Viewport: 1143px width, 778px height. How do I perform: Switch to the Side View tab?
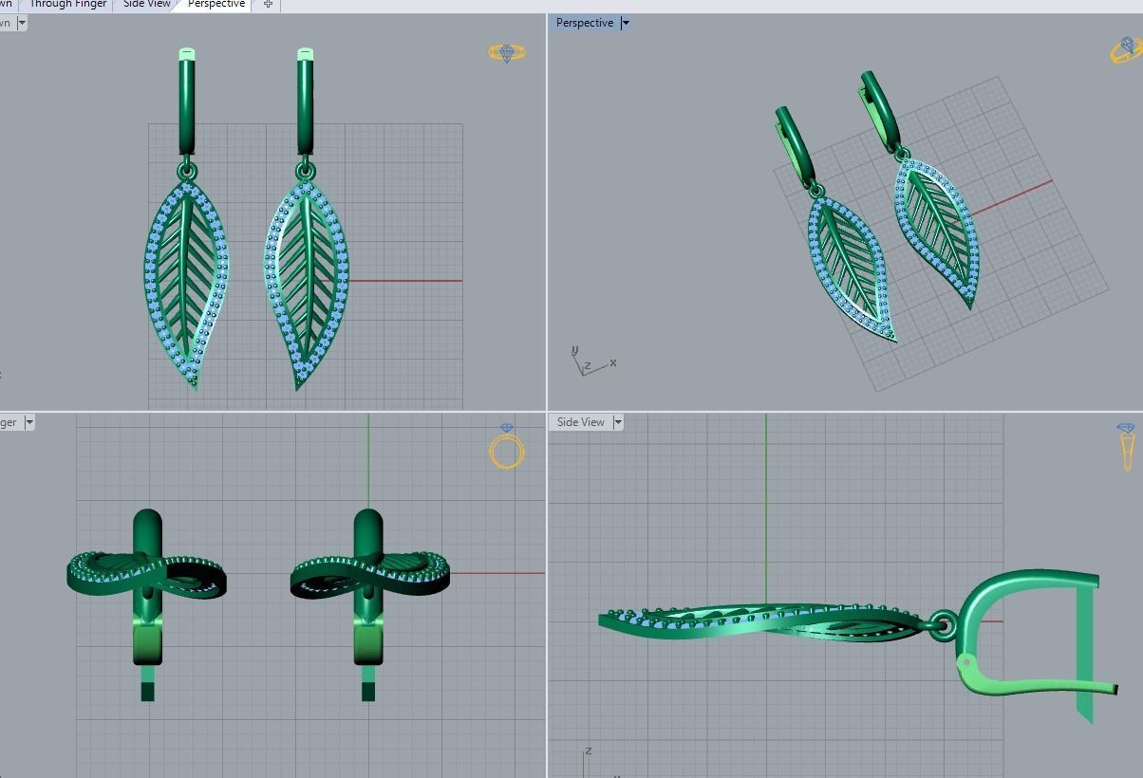[x=146, y=4]
